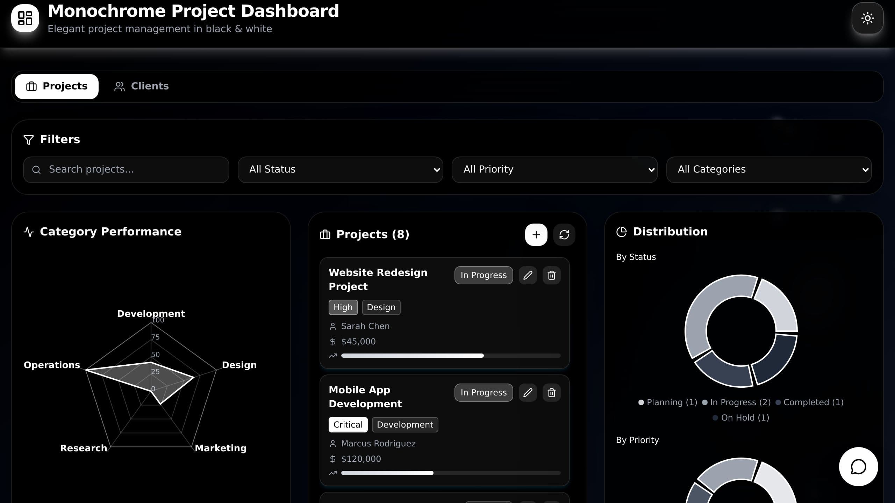Open the All Status dropdown

point(341,170)
